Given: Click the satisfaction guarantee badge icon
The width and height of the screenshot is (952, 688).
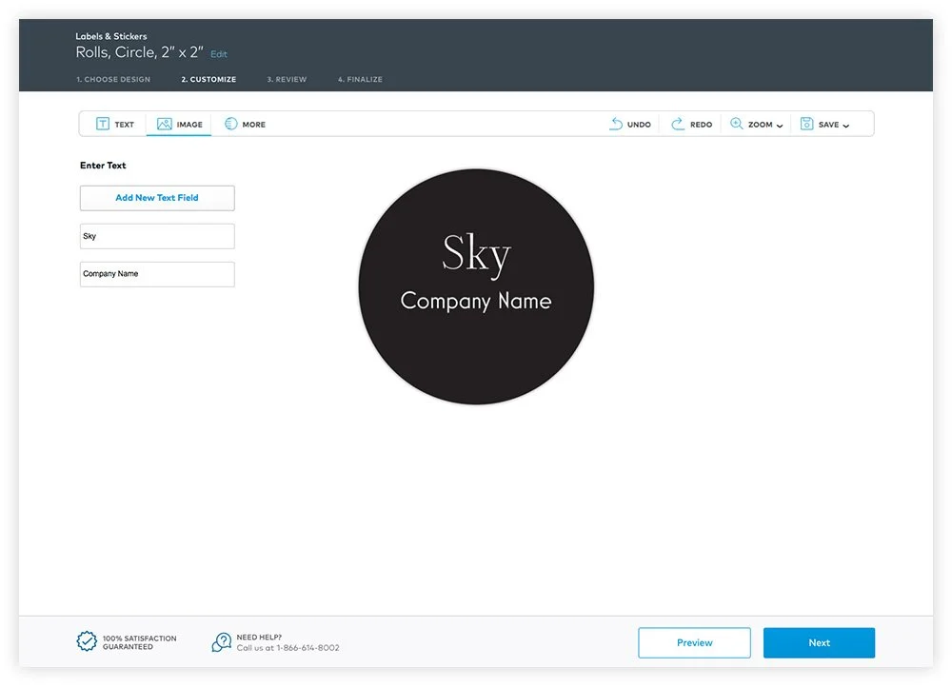Looking at the screenshot, I should click(x=87, y=641).
